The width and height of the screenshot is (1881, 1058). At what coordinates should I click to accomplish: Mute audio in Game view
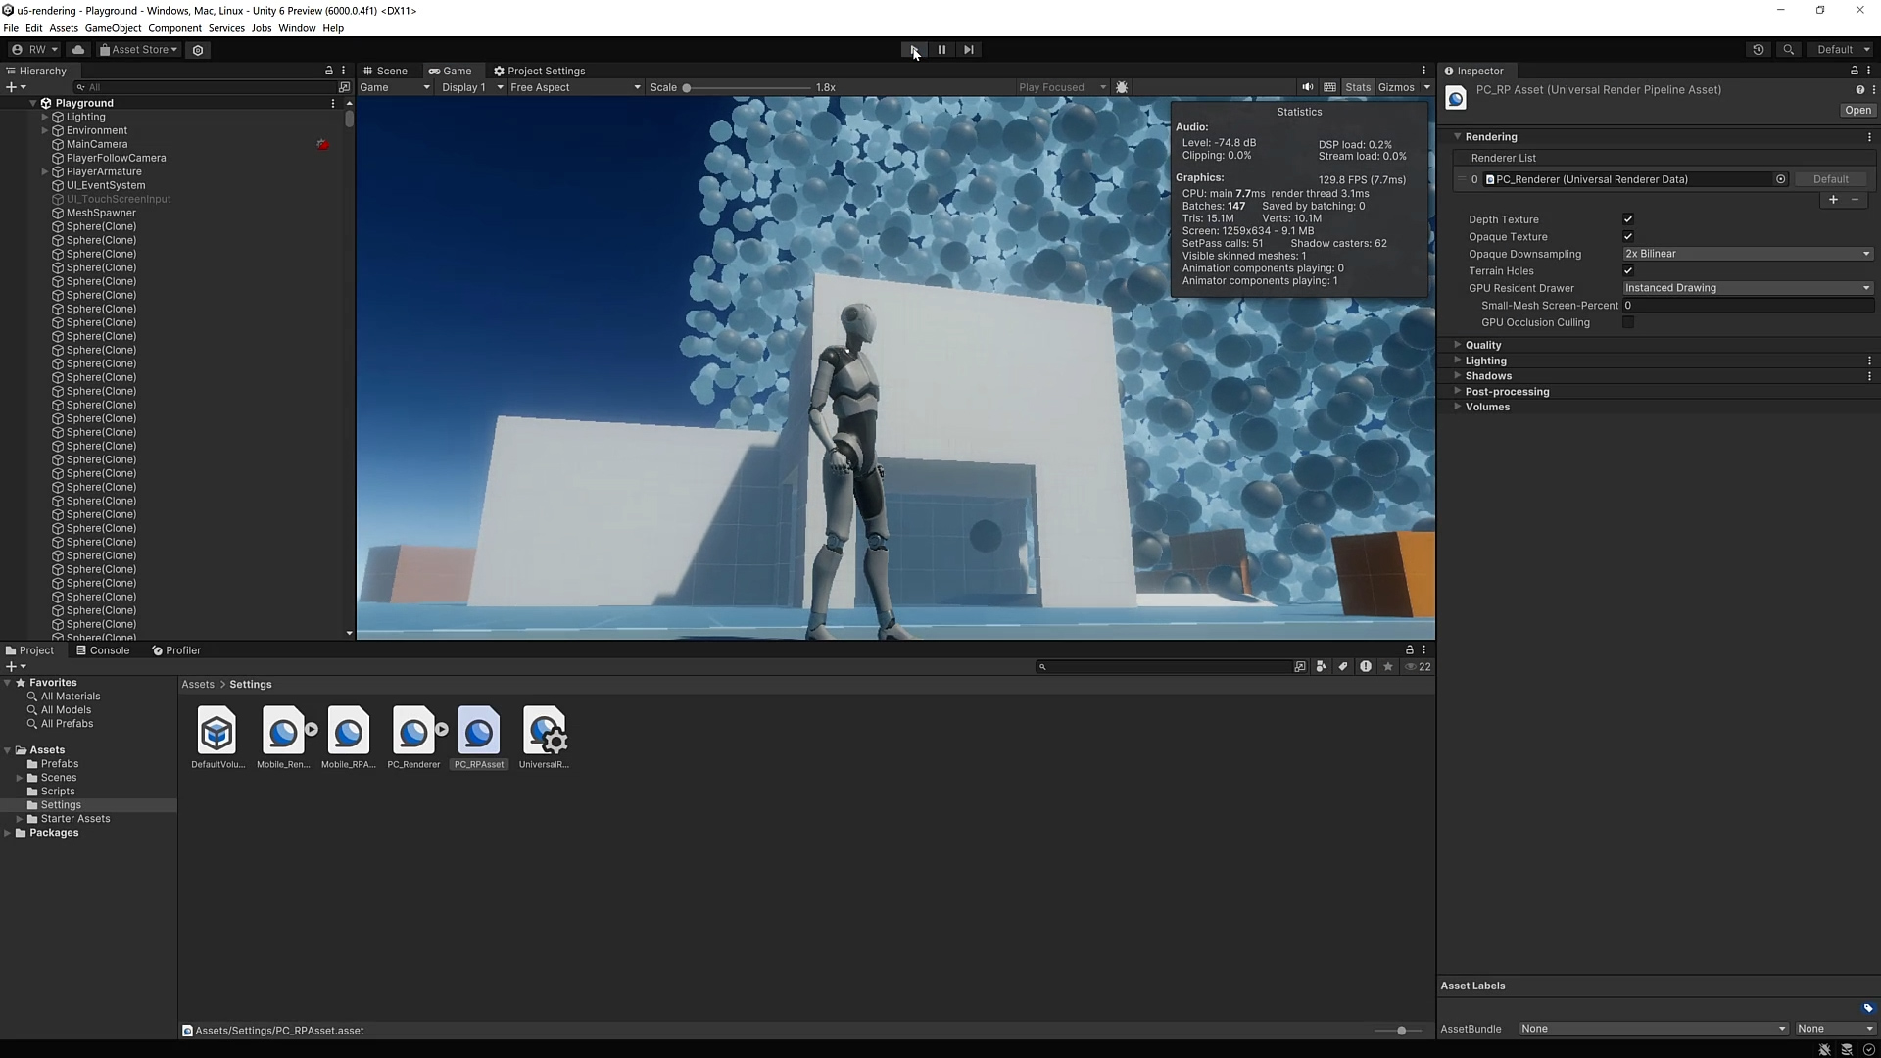(1307, 87)
